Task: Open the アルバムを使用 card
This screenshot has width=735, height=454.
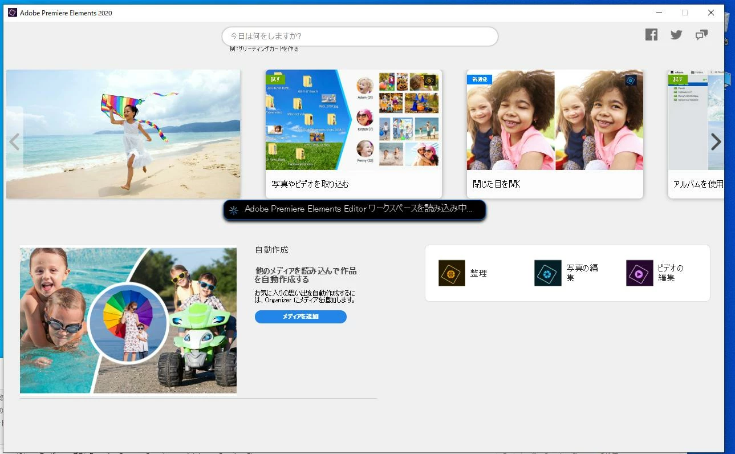Action: (696, 134)
